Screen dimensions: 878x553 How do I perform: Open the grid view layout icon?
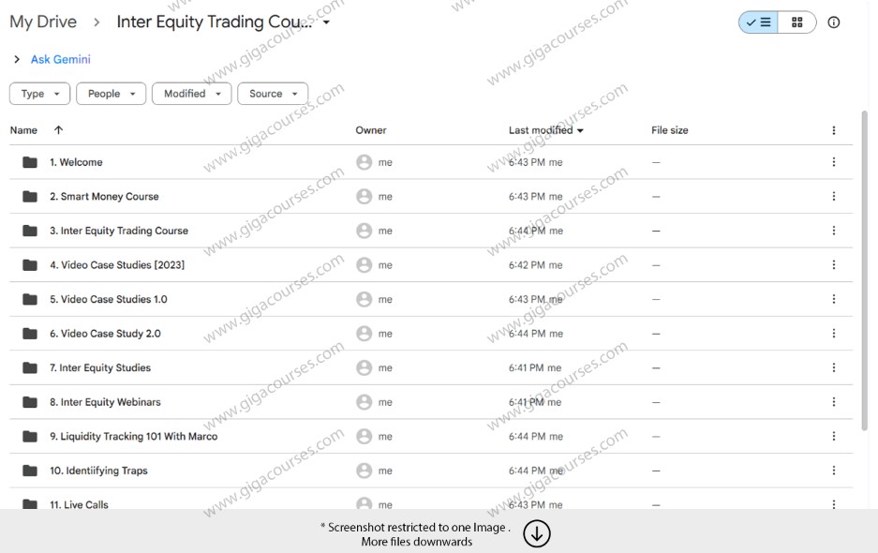[797, 22]
